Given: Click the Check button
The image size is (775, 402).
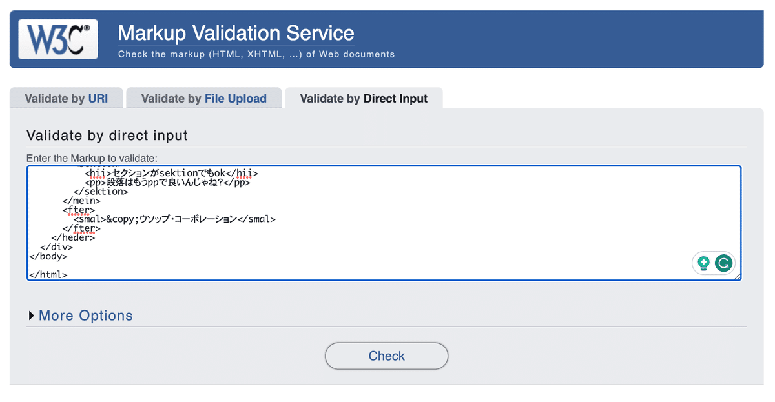Looking at the screenshot, I should tap(386, 356).
